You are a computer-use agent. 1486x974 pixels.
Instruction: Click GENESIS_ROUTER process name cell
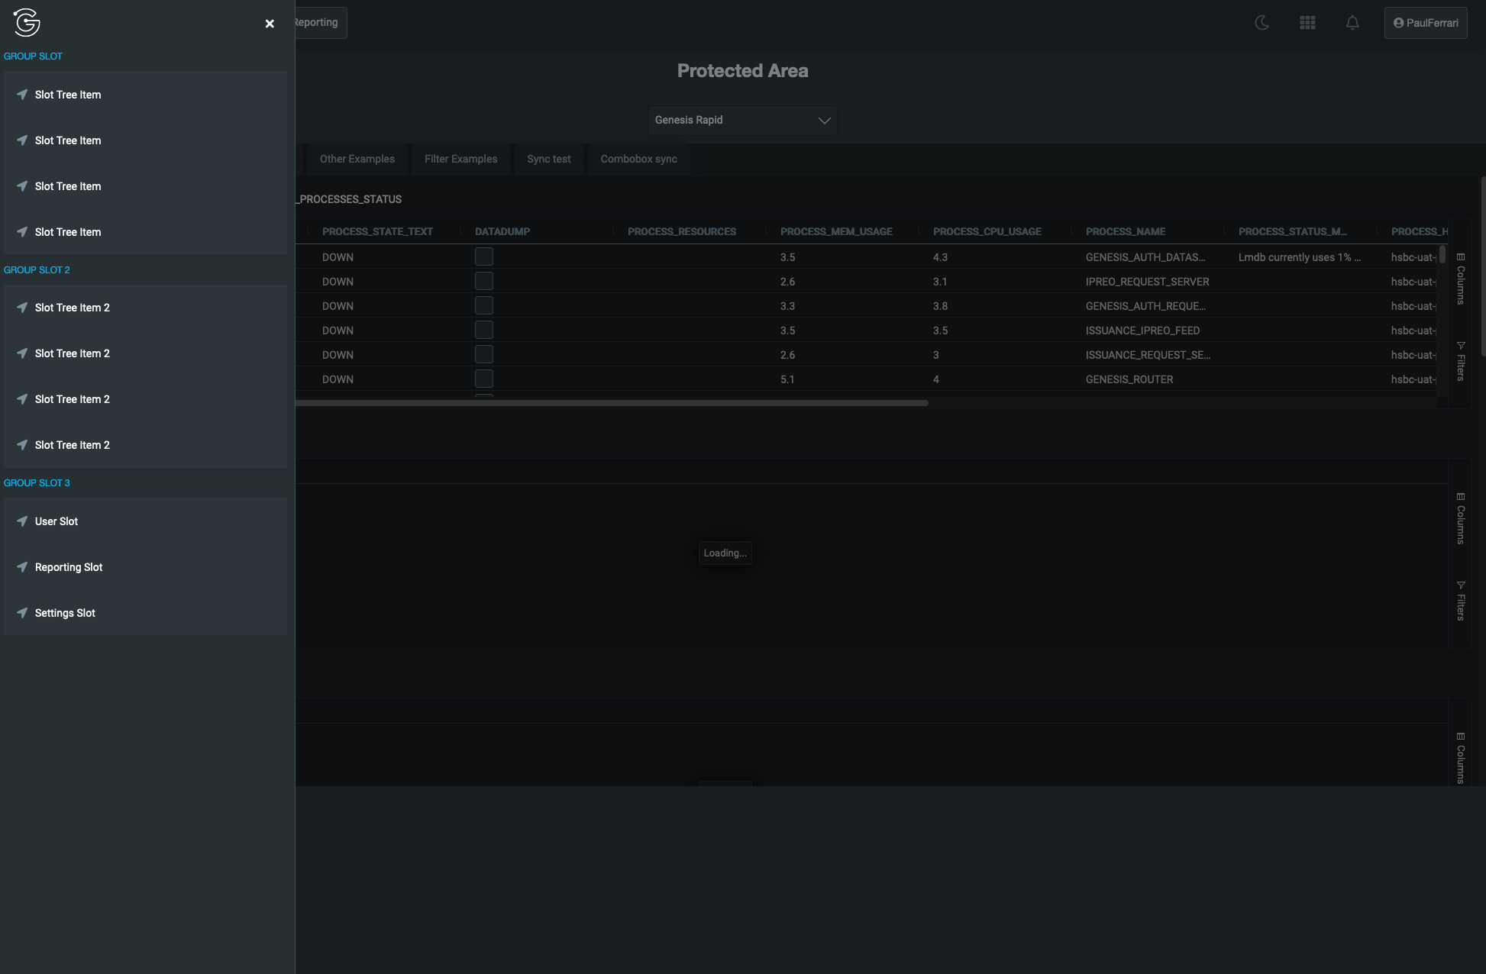[x=1129, y=379]
